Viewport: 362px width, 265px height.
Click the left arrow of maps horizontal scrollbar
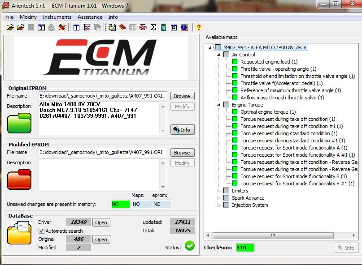coord(208,235)
